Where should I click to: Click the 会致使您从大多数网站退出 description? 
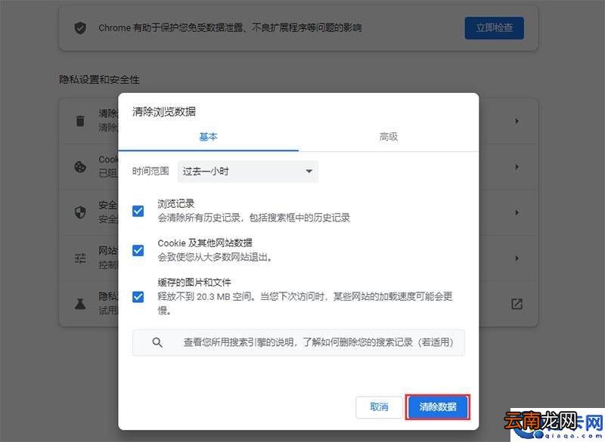pos(216,257)
